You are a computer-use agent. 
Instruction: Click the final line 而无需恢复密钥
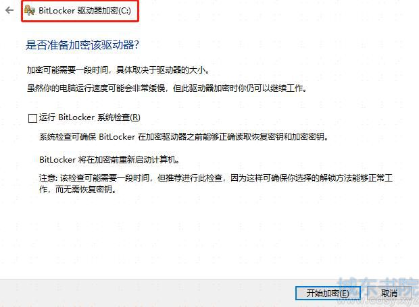[x=85, y=190]
